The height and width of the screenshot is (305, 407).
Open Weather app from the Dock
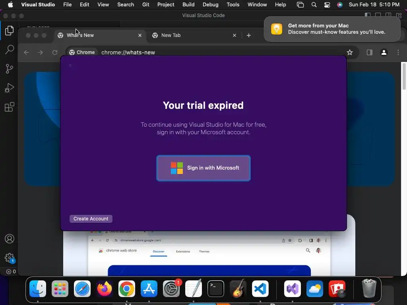click(x=315, y=289)
